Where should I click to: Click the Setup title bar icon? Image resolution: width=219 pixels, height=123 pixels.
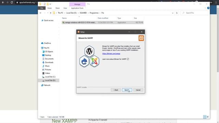(78, 32)
